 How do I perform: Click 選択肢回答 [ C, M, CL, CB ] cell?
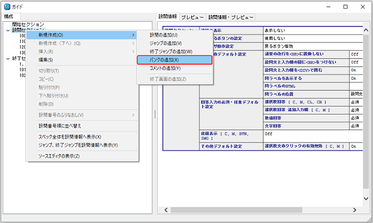306,102
